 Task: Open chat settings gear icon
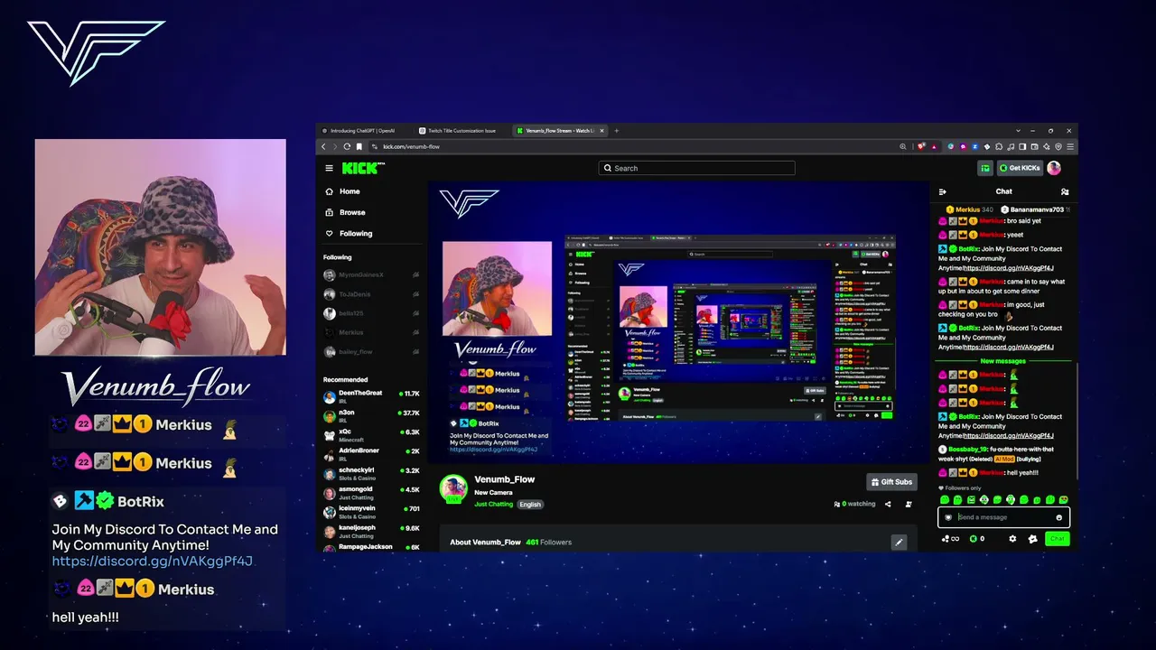(1012, 539)
